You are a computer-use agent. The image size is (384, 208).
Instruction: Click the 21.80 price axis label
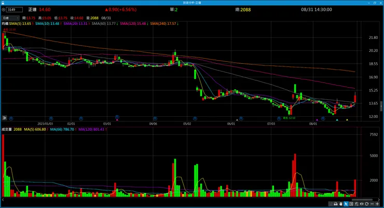(x=373, y=38)
